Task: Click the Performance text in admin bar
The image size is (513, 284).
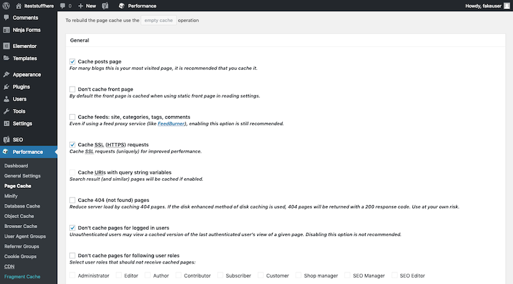Action: tap(142, 6)
